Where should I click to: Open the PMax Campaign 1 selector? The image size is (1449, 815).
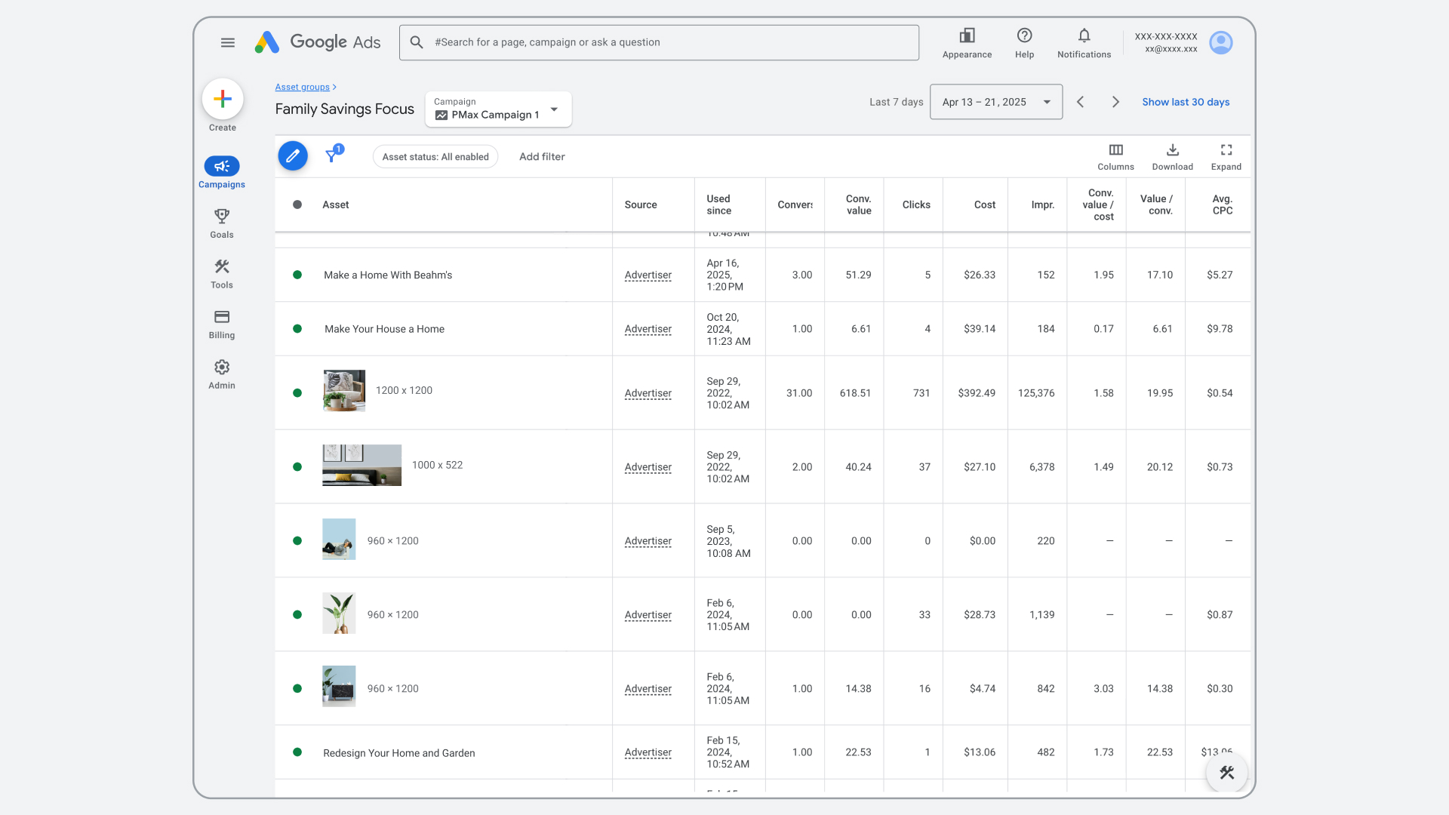point(497,109)
